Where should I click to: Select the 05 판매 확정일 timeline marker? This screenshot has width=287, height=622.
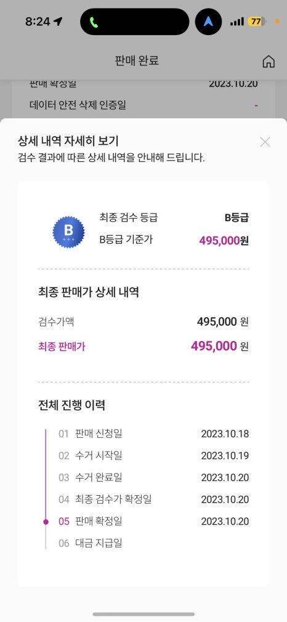click(x=46, y=522)
